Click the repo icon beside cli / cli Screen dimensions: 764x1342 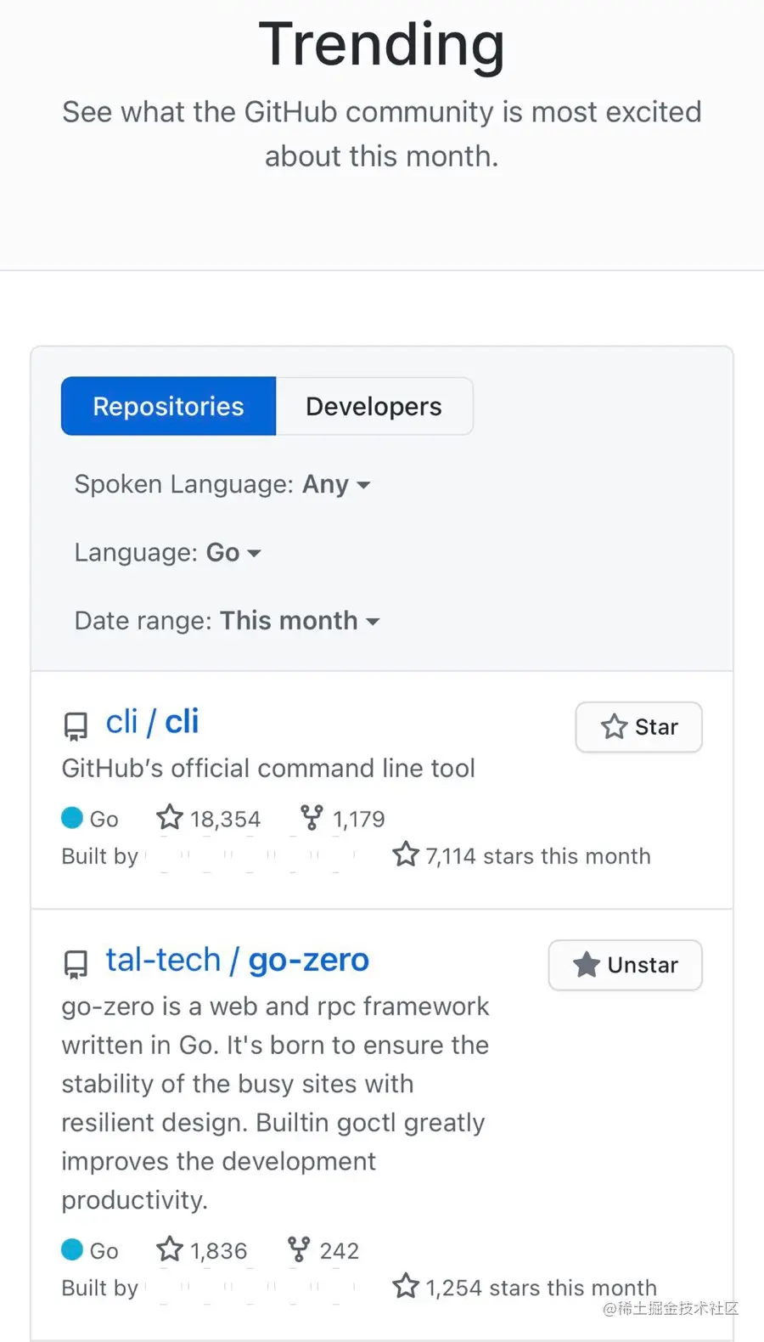[76, 725]
